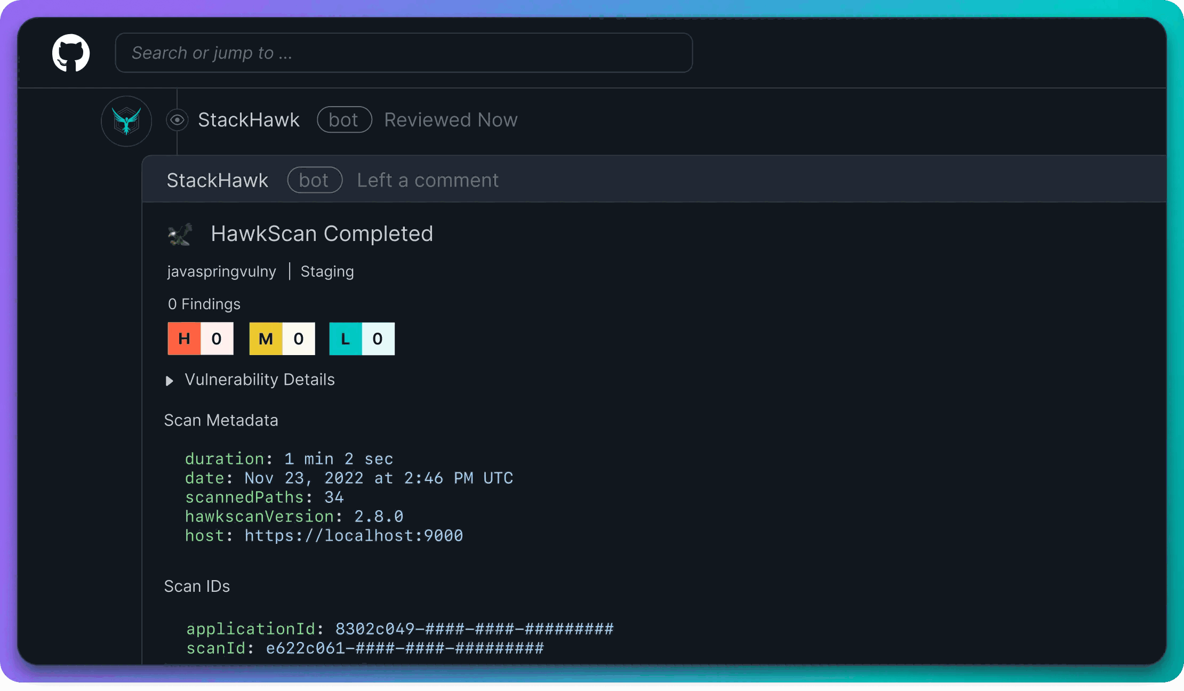Image resolution: width=1184 pixels, height=691 pixels.
Task: Expand the Vulnerability Details section
Action: (x=259, y=380)
